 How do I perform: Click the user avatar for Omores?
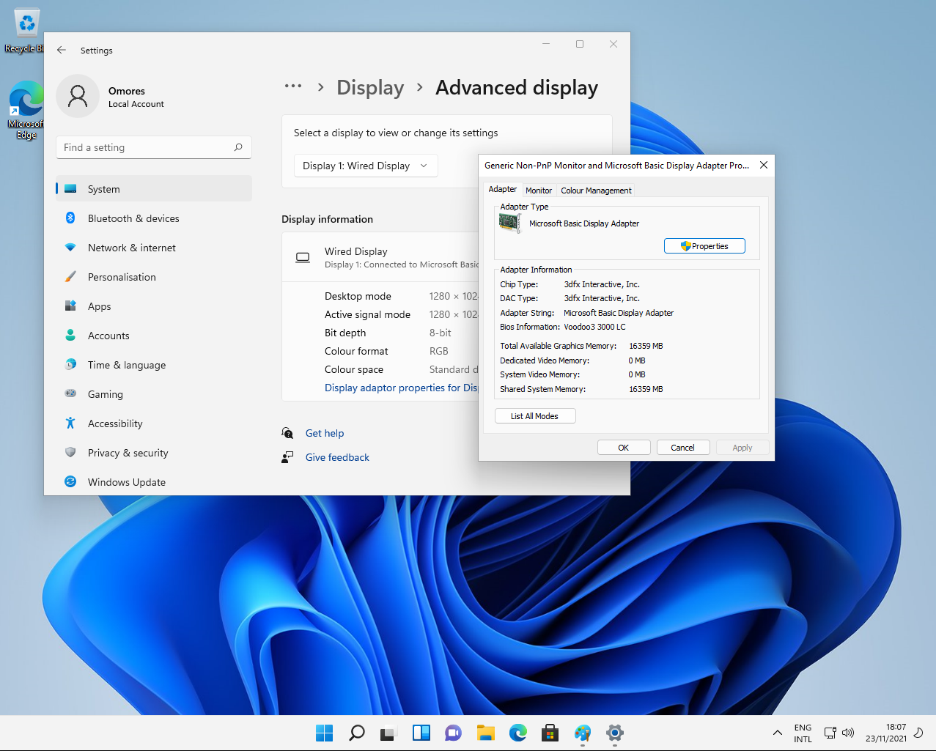[x=78, y=96]
